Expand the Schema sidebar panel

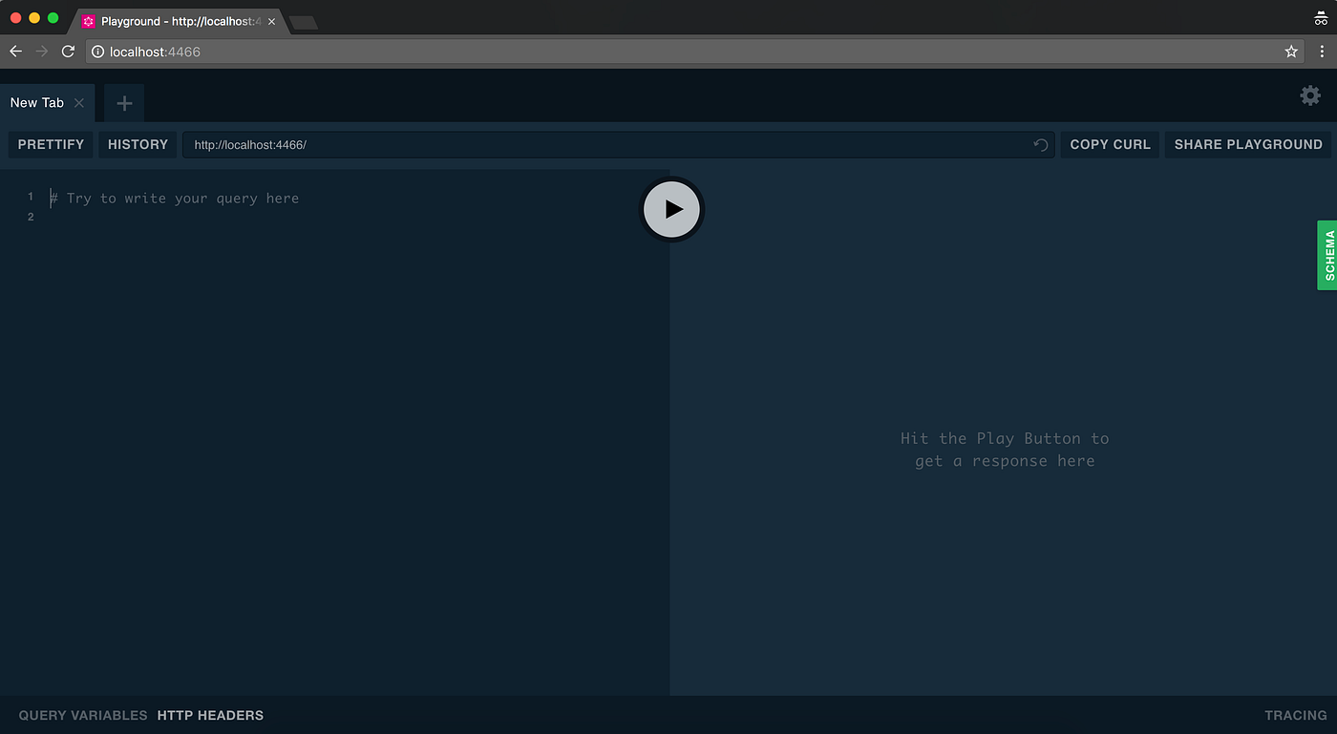(x=1329, y=255)
